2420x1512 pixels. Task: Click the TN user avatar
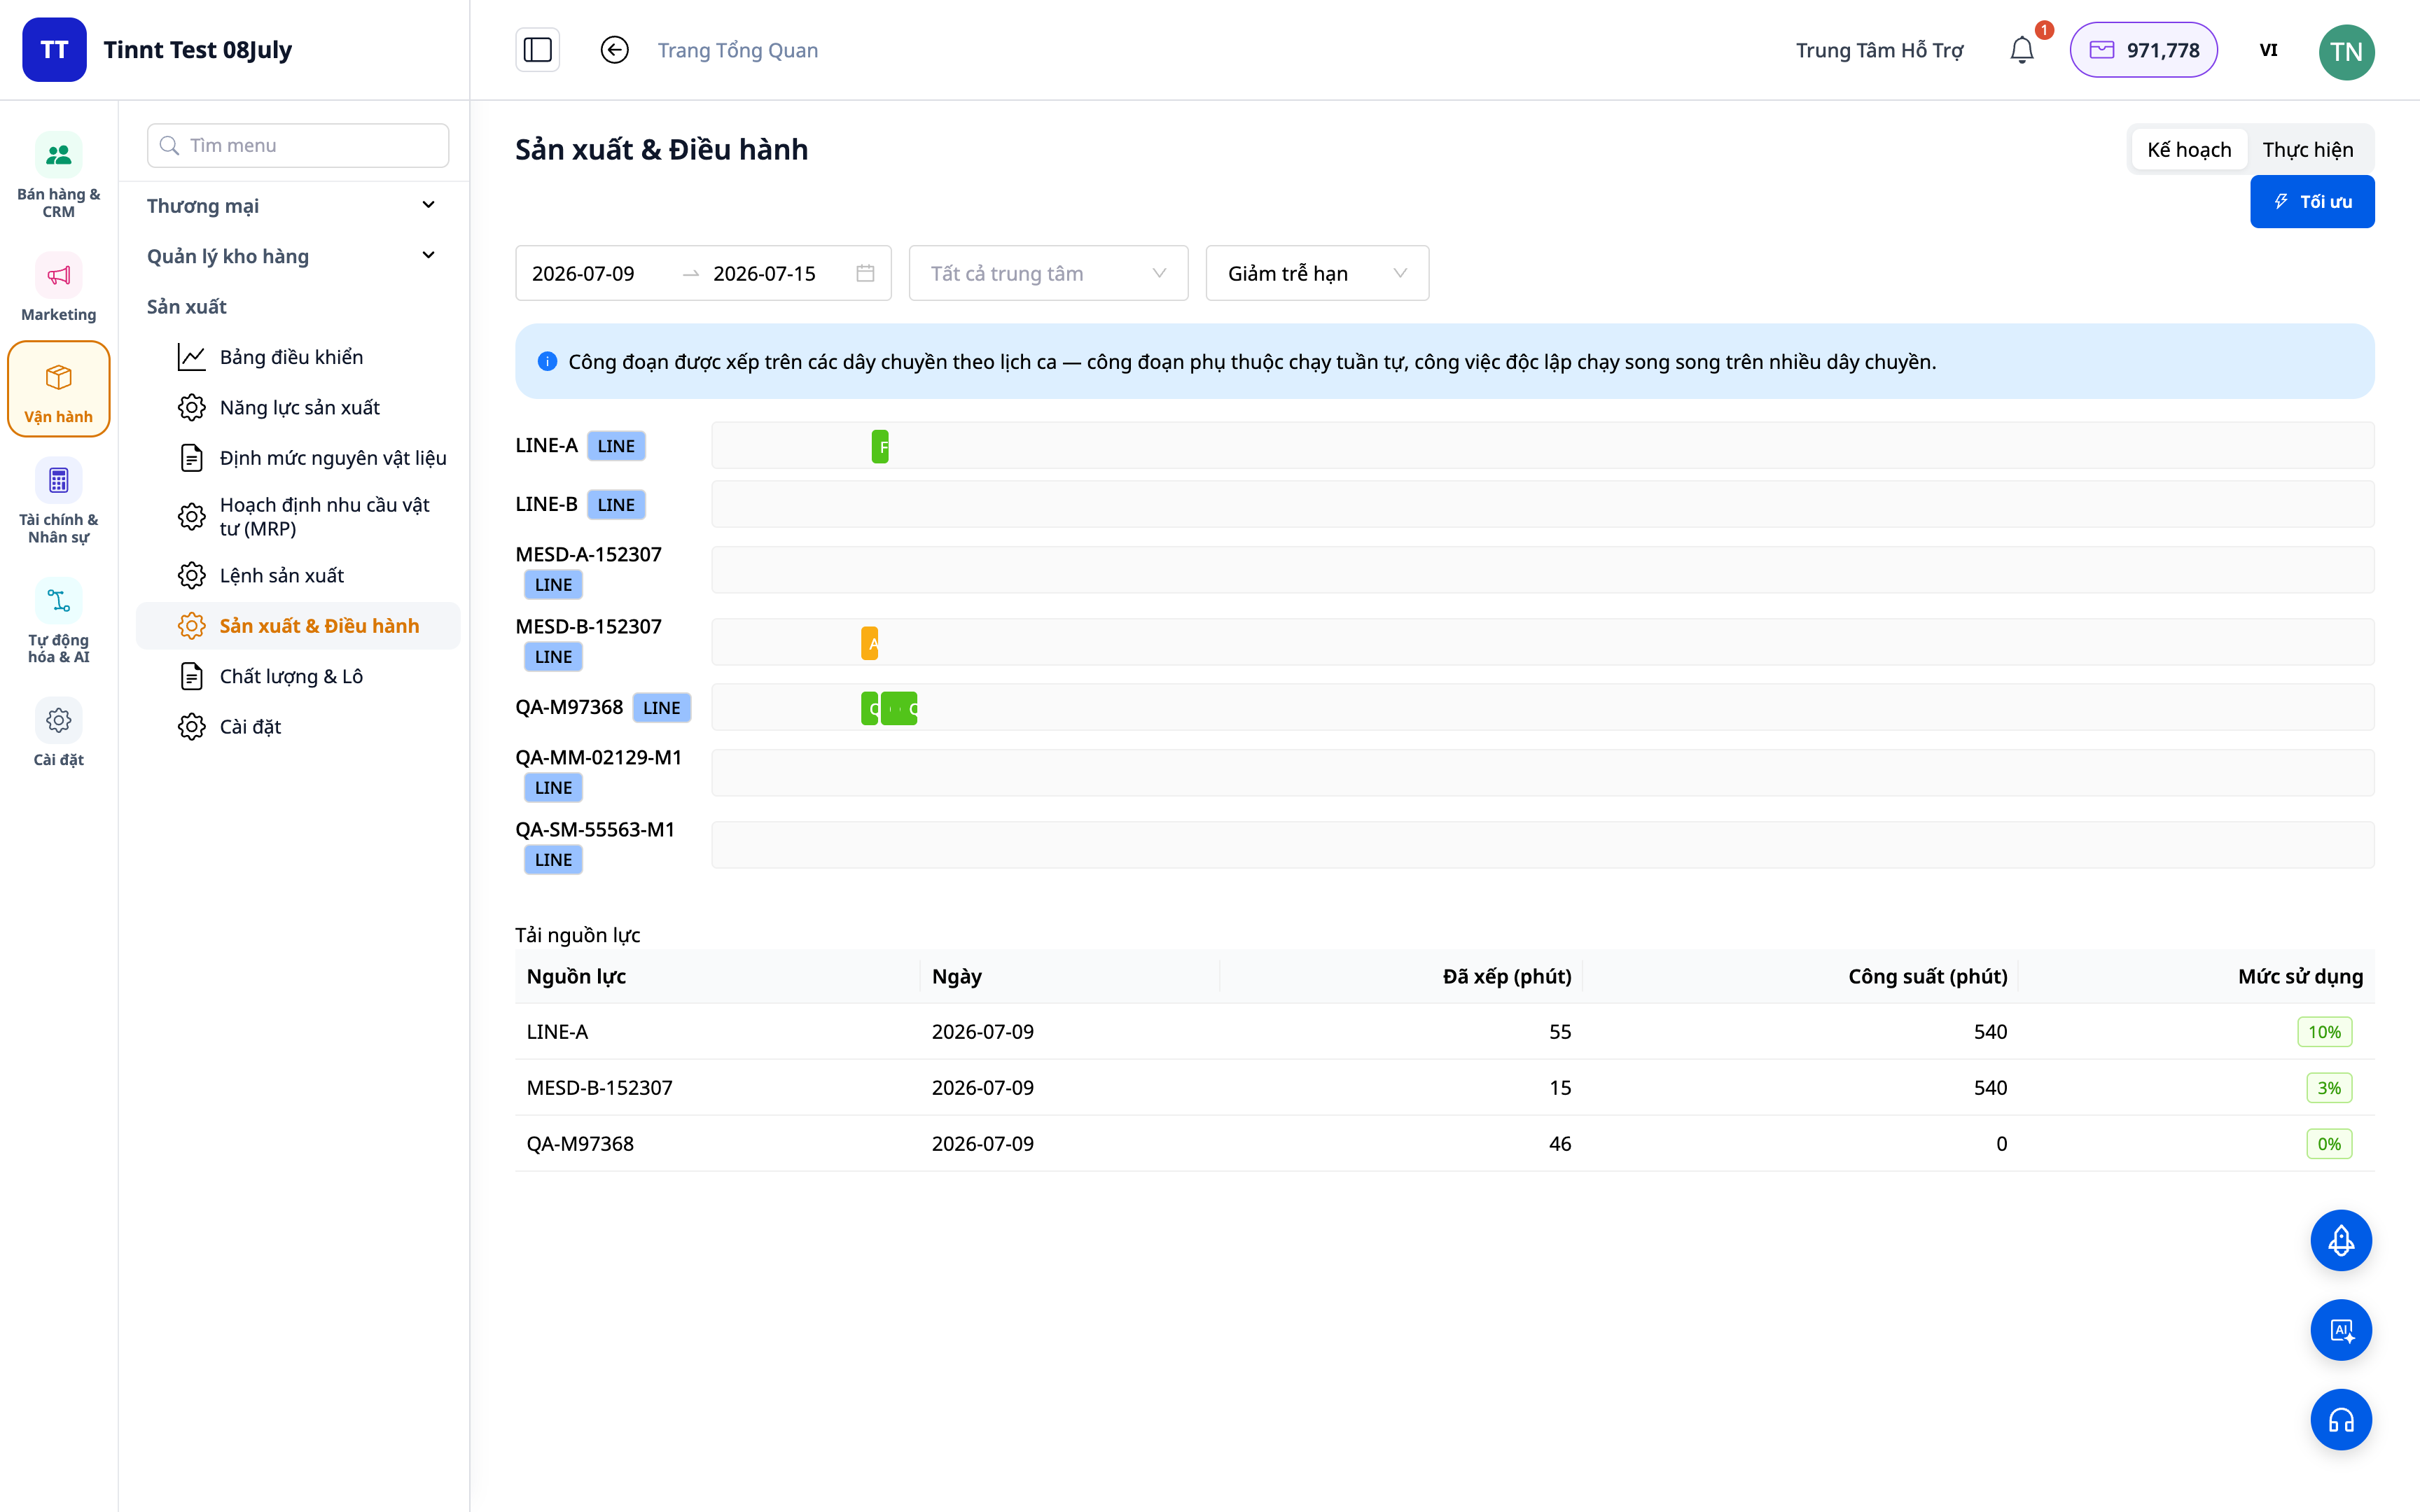pyautogui.click(x=2346, y=51)
